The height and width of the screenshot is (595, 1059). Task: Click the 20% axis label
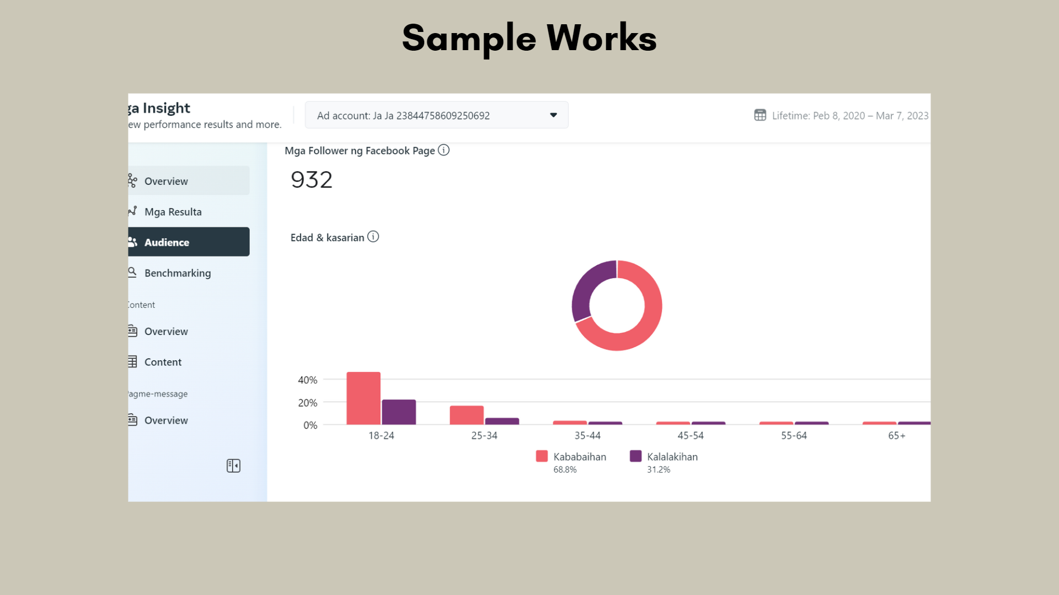pyautogui.click(x=308, y=403)
